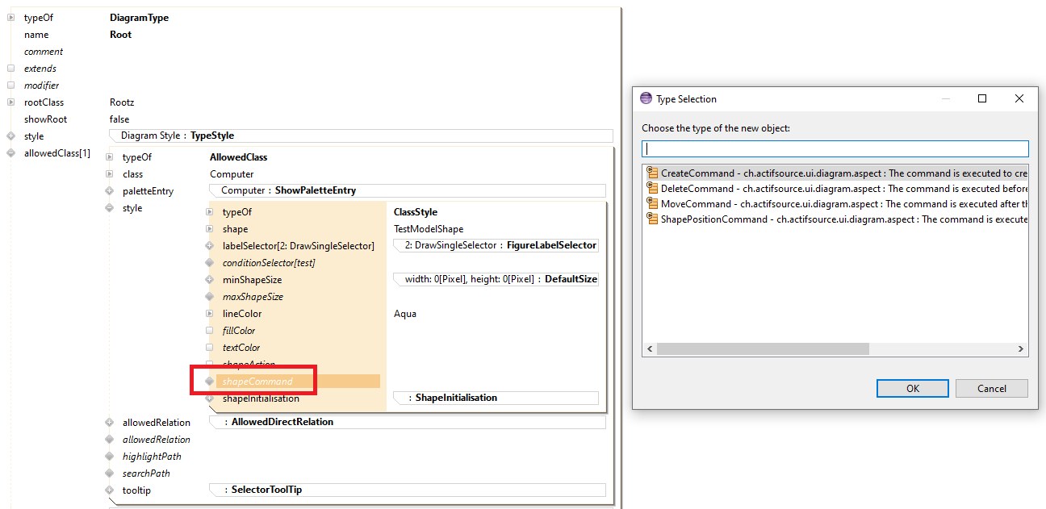Screen dimensions: 1046x509
Task: Click the diamond icon beside shapeCommand
Action: 209,381
